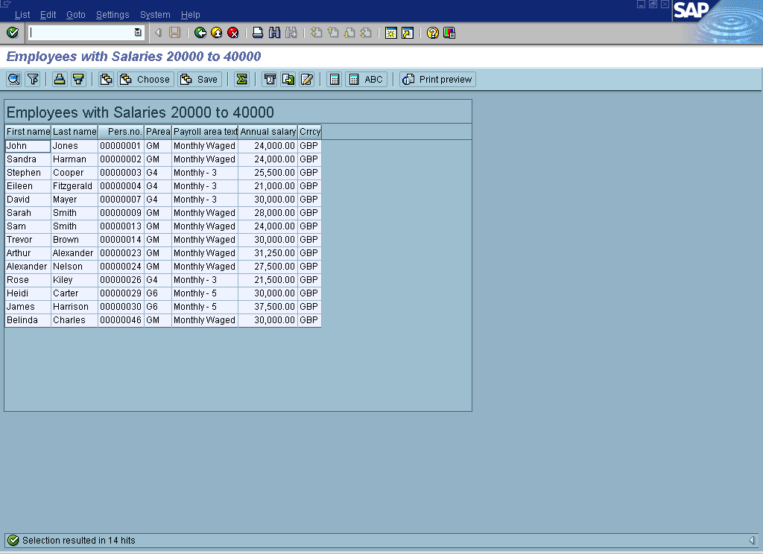
Task: Open the Help menu
Action: point(190,15)
